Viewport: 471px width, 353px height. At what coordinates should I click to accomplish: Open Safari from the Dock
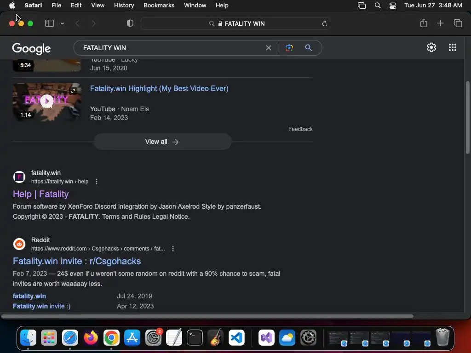(70, 338)
